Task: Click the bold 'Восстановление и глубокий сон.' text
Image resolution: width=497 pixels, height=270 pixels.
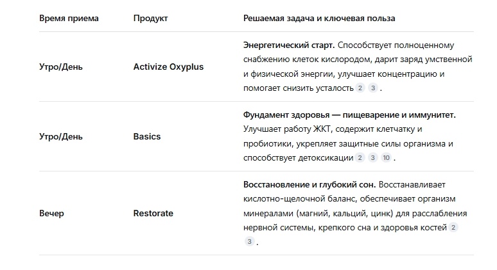Action: coord(310,185)
